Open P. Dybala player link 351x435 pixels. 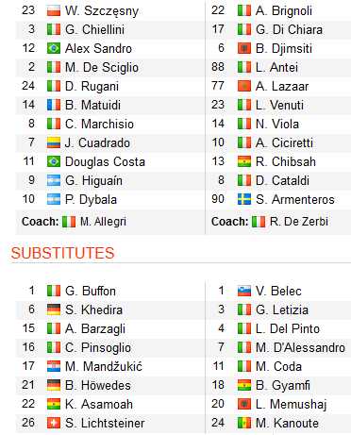pyautogui.click(x=91, y=200)
